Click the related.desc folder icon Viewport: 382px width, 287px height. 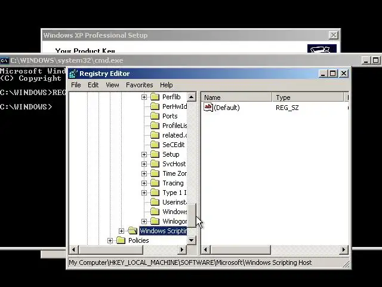[x=155, y=135]
